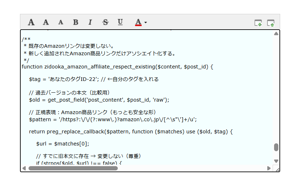This screenshot has height=174, width=293.
Task: Apply the largest font size
Action: tap(31, 22)
